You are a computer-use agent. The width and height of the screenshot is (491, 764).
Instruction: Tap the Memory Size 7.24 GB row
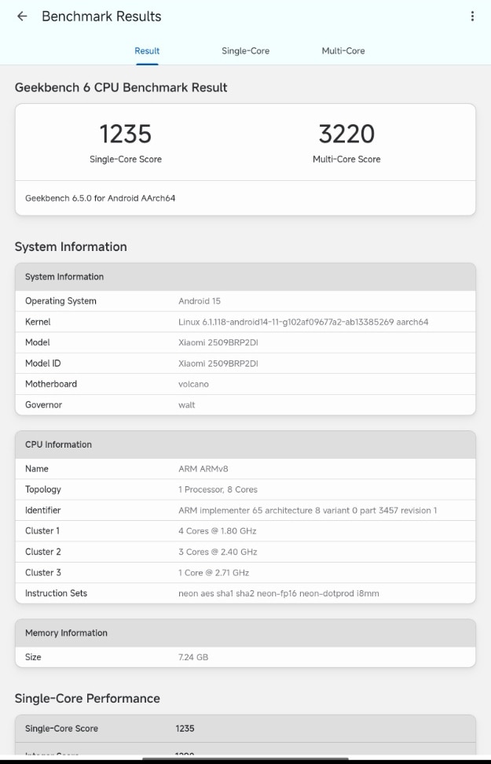coord(245,657)
